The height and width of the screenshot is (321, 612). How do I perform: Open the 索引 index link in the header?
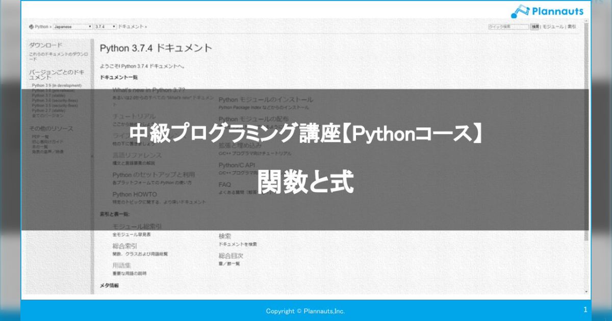click(x=571, y=26)
